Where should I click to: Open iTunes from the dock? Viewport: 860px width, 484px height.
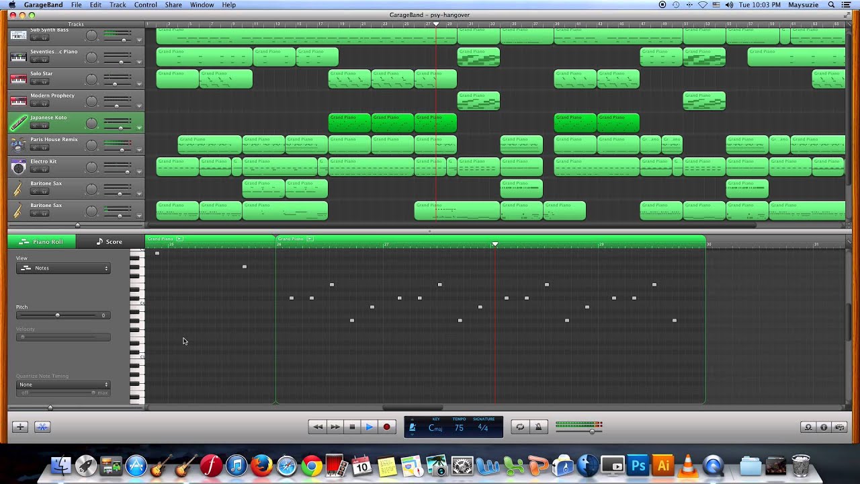point(236,466)
